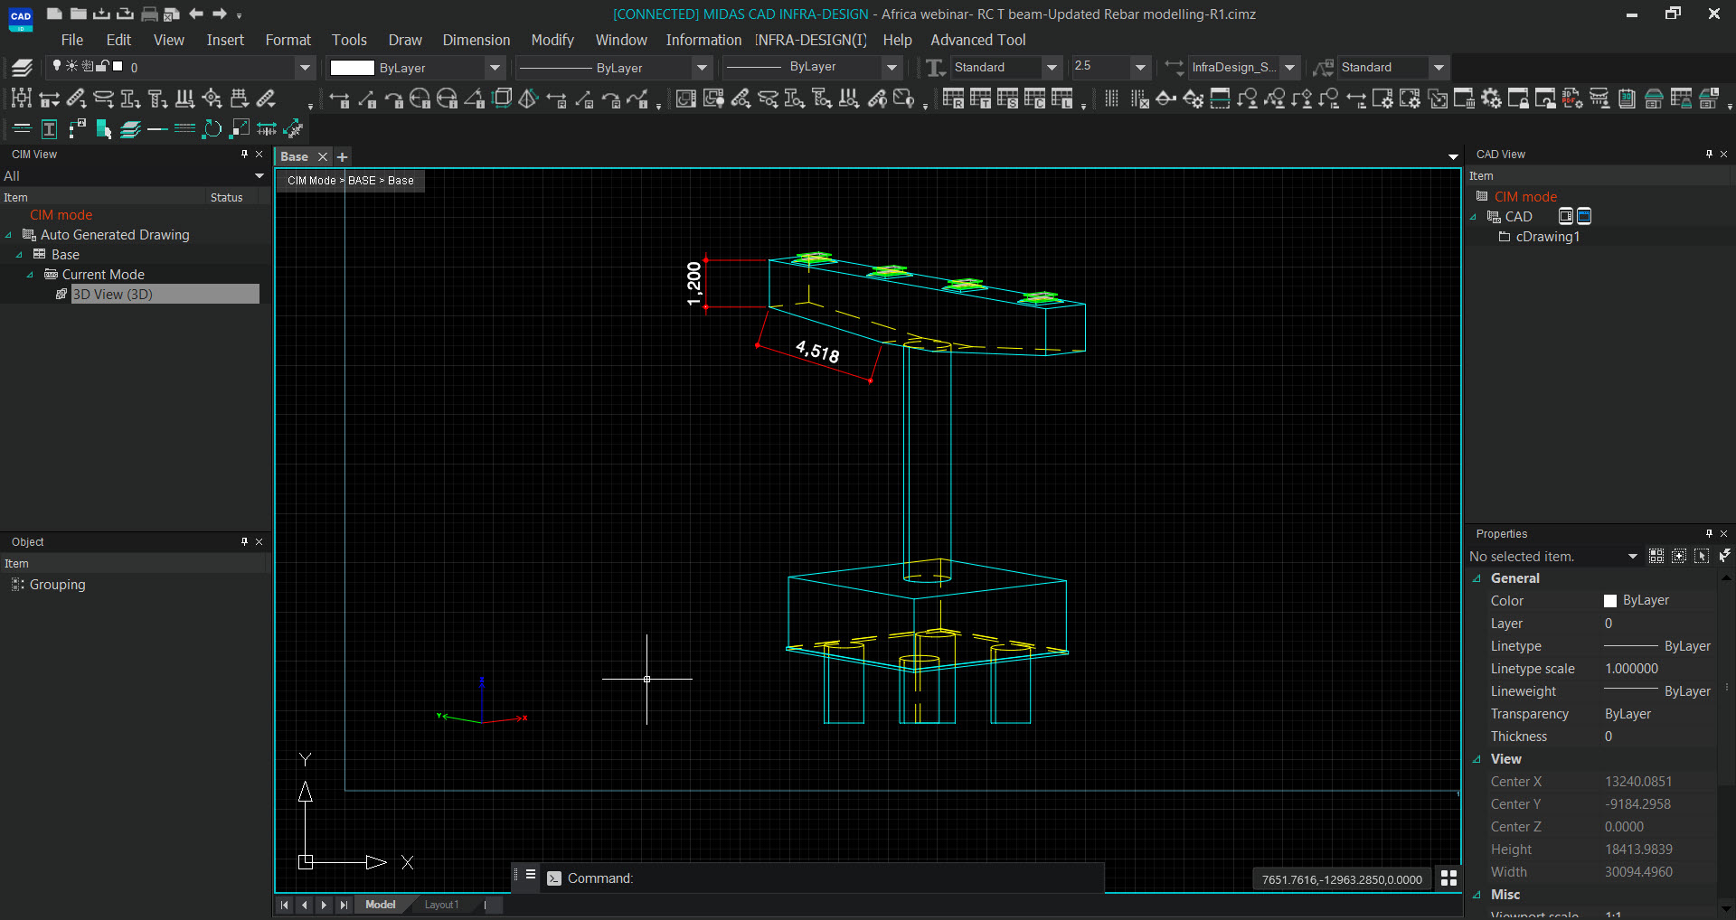1736x920 pixels.
Task: Click the command line console icon
Action: [x=554, y=878]
